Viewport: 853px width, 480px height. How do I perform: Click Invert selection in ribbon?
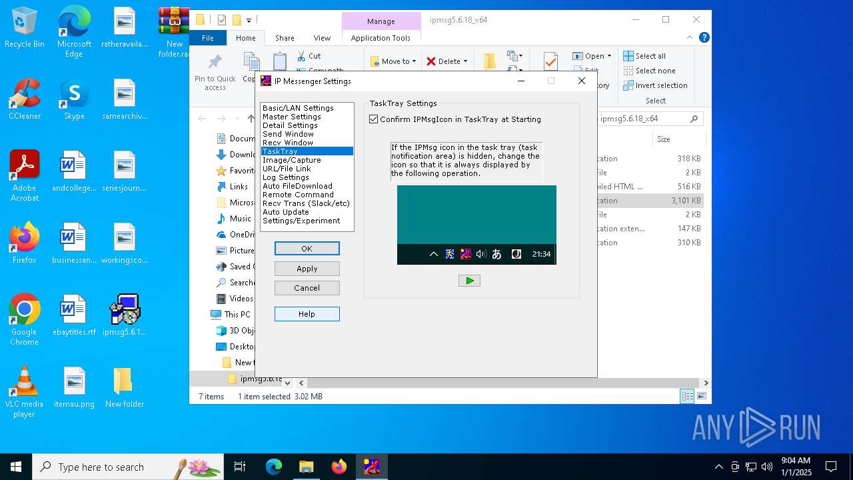click(x=655, y=85)
